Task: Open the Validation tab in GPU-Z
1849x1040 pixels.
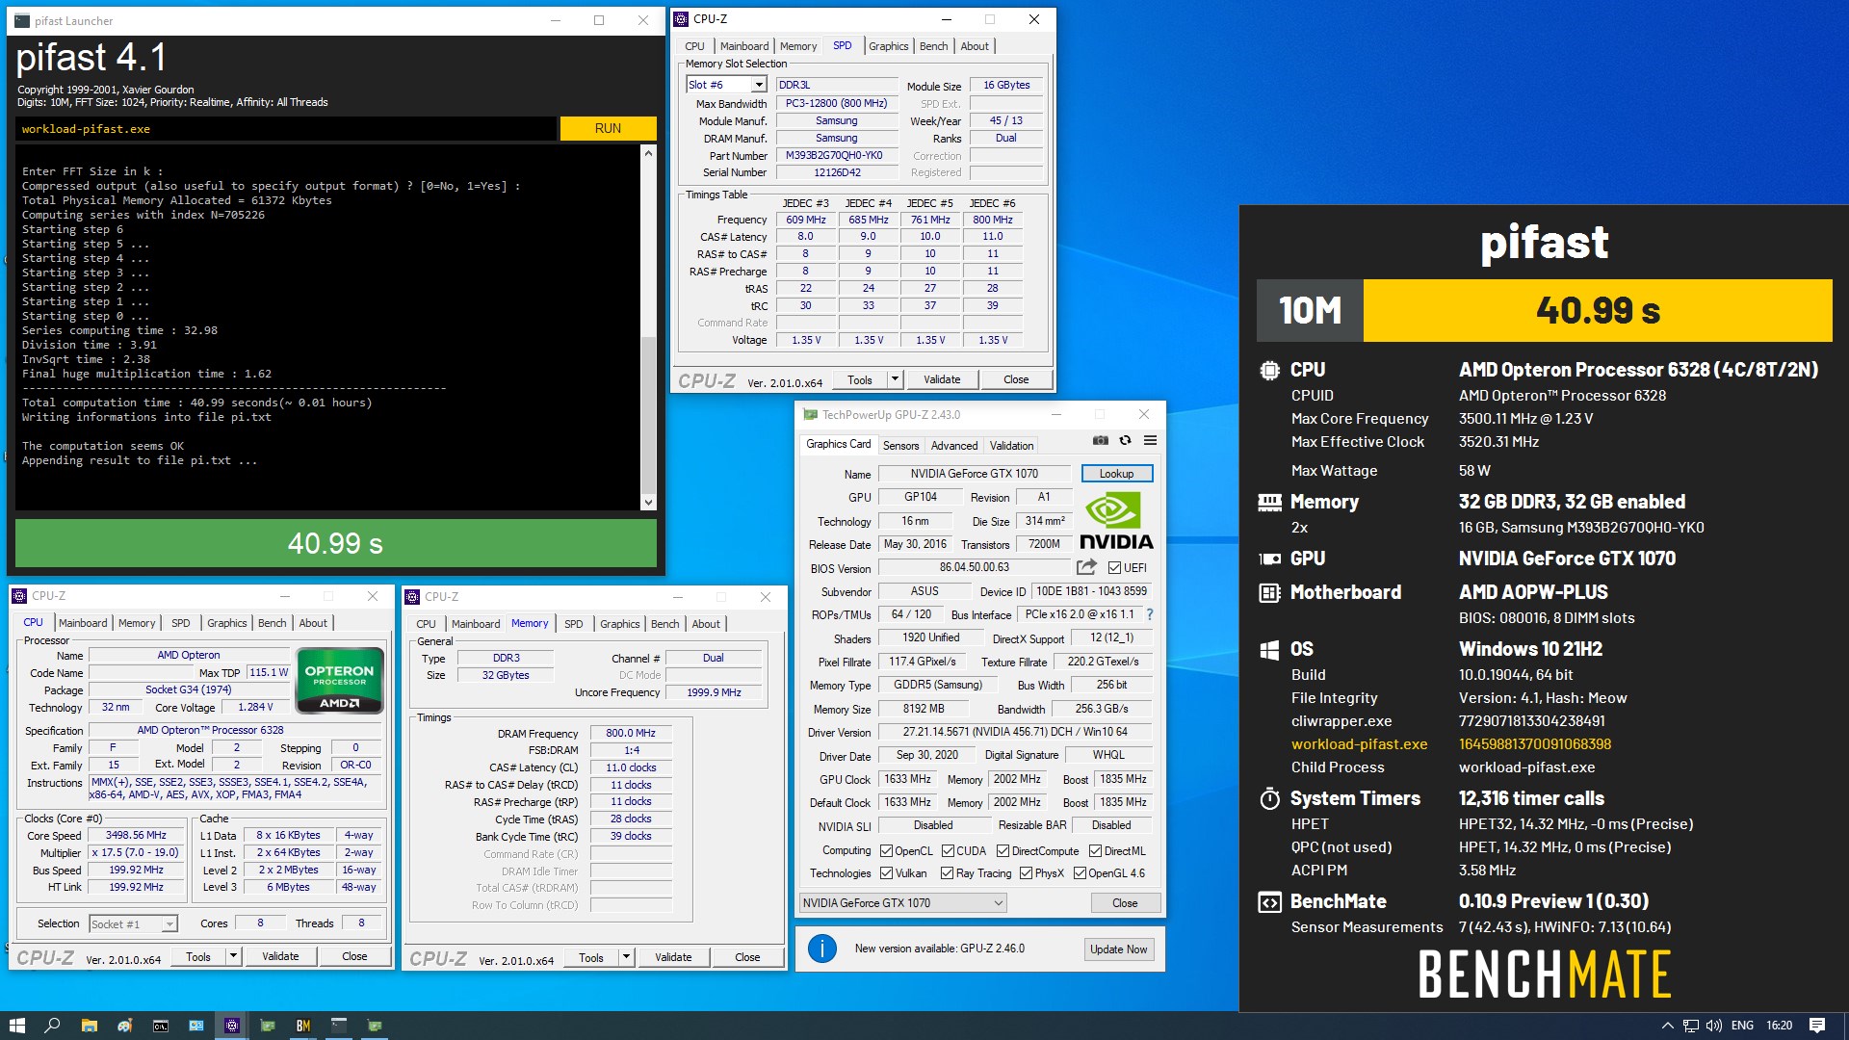Action: [1011, 446]
